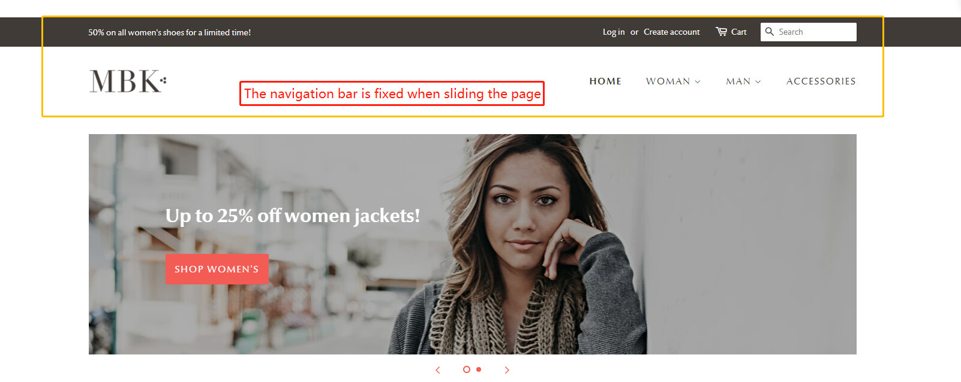Viewport: 961px width, 382px height.
Task: Go to previous slide arrow
Action: click(438, 370)
